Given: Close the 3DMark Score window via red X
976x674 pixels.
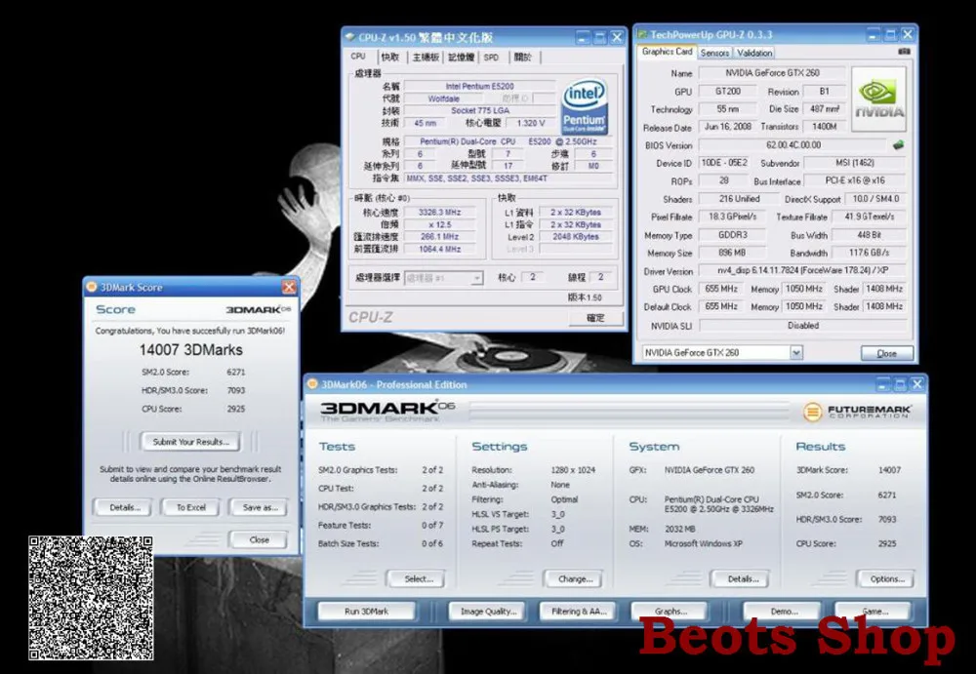Looking at the screenshot, I should coord(289,287).
